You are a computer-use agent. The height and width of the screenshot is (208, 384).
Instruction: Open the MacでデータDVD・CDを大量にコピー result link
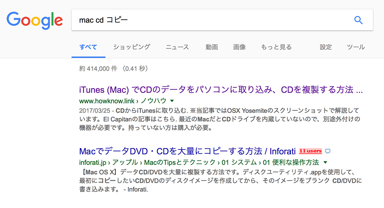point(187,151)
